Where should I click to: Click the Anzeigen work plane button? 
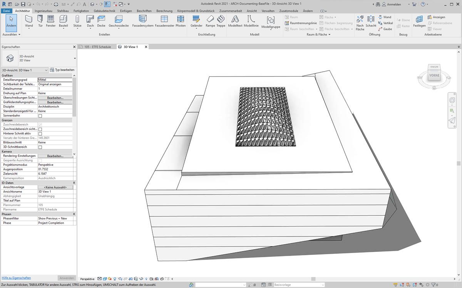point(436,17)
